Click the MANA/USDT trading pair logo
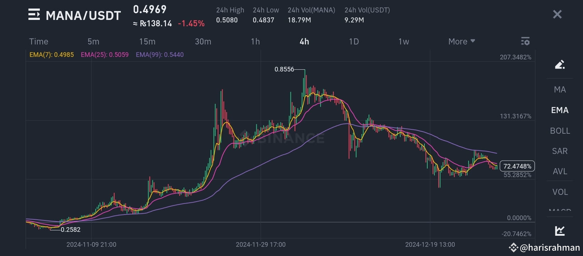Image resolution: width=583 pixels, height=256 pixels. pyautogui.click(x=34, y=15)
